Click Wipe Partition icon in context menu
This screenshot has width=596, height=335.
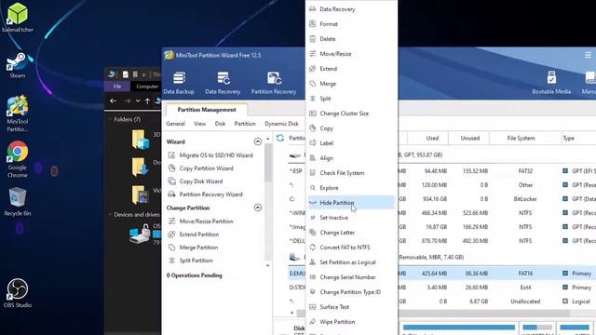click(313, 322)
